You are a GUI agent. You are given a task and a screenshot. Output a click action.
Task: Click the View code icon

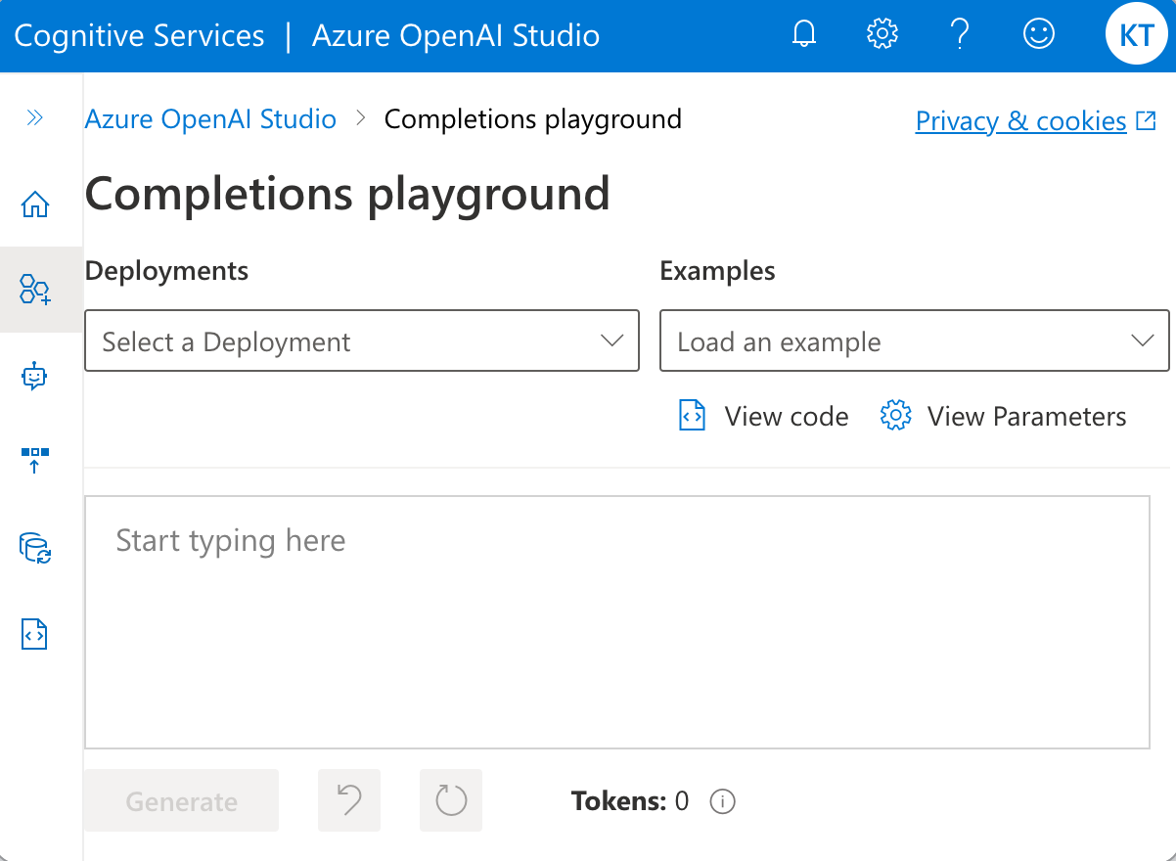692,415
